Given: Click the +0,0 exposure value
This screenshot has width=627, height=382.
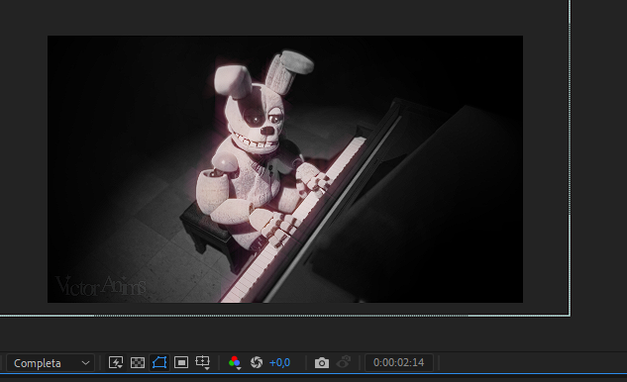Looking at the screenshot, I should point(280,363).
